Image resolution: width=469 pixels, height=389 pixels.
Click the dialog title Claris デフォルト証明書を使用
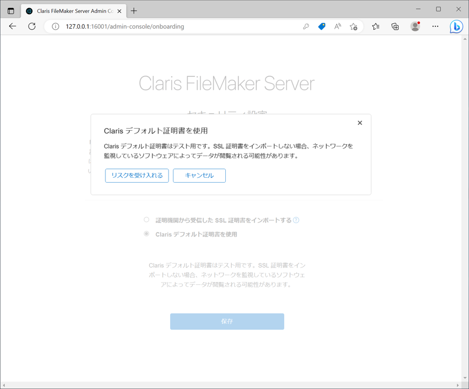[156, 131]
